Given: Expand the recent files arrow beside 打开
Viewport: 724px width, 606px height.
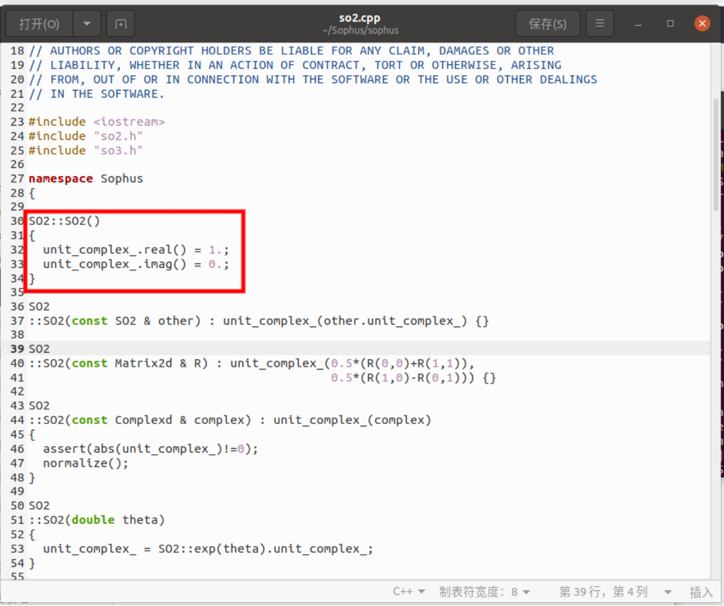Looking at the screenshot, I should click(87, 24).
